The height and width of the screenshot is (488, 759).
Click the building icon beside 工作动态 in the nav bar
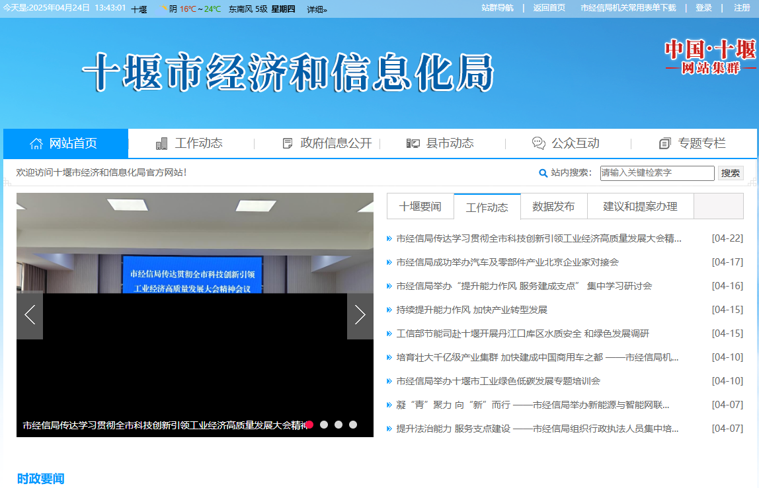pyautogui.click(x=162, y=144)
